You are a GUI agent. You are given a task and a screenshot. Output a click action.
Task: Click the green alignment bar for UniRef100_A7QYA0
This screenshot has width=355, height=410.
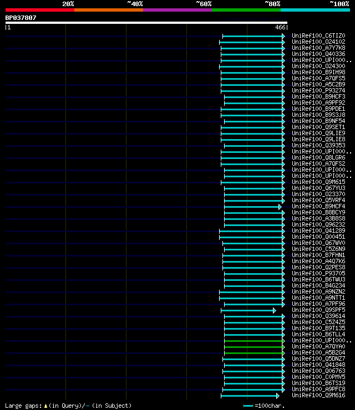click(254, 347)
